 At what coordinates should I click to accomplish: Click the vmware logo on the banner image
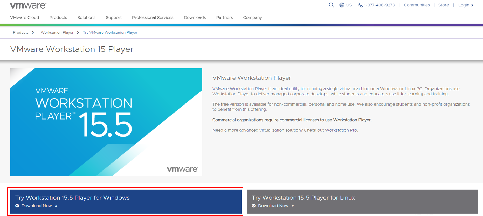pos(182,169)
